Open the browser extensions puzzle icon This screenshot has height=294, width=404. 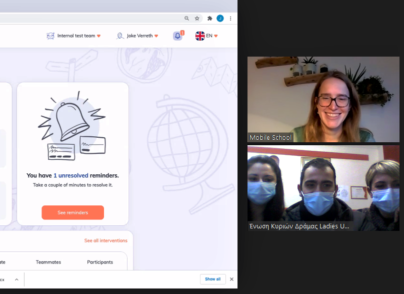[209, 19]
